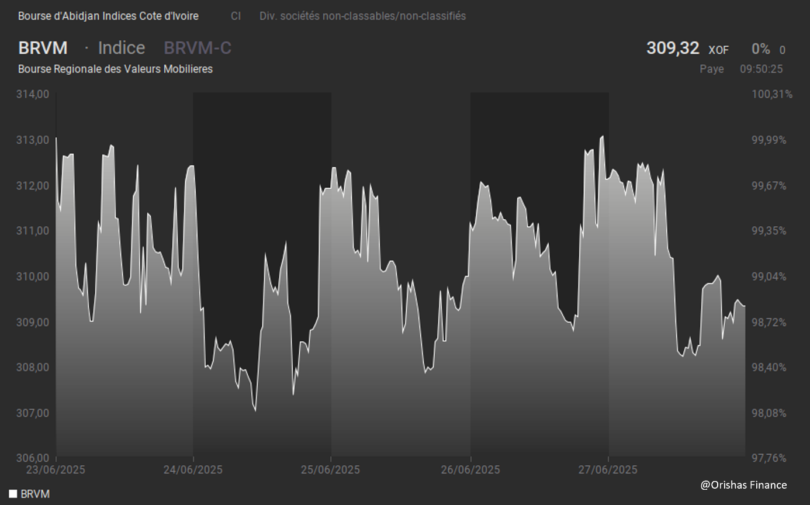This screenshot has width=810, height=505.
Task: Click Bourse Regionale des Valeurs Mobilieres subtitle
Action: tap(115, 69)
